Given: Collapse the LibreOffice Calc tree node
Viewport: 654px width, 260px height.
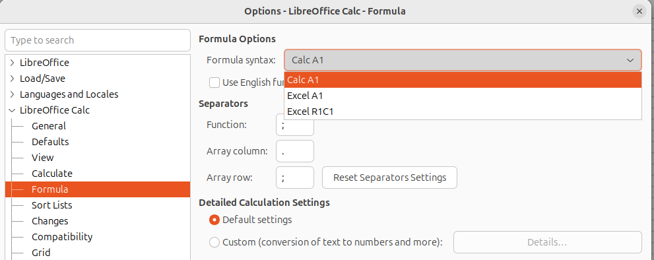Looking at the screenshot, I should pyautogui.click(x=12, y=110).
